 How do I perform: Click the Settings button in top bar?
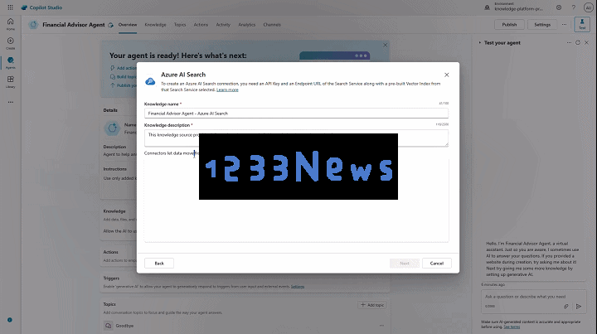542,24
